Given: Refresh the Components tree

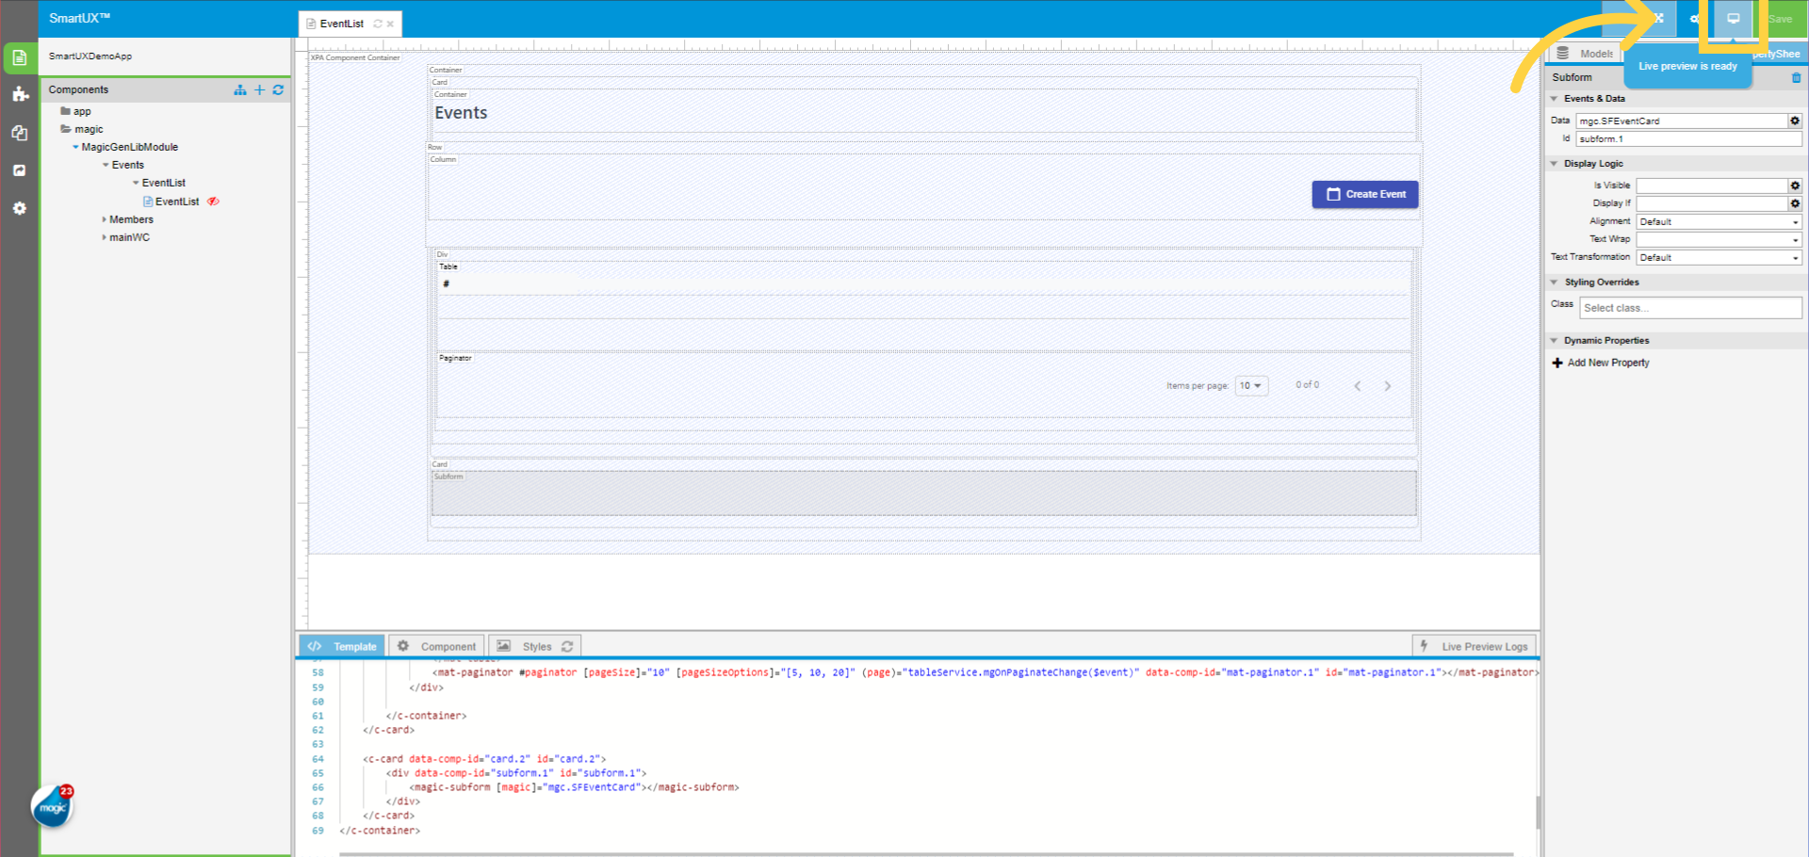Looking at the screenshot, I should pyautogui.click(x=278, y=89).
